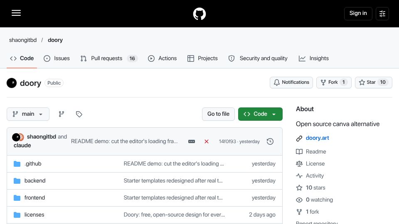Open the Projects tab

(202, 58)
